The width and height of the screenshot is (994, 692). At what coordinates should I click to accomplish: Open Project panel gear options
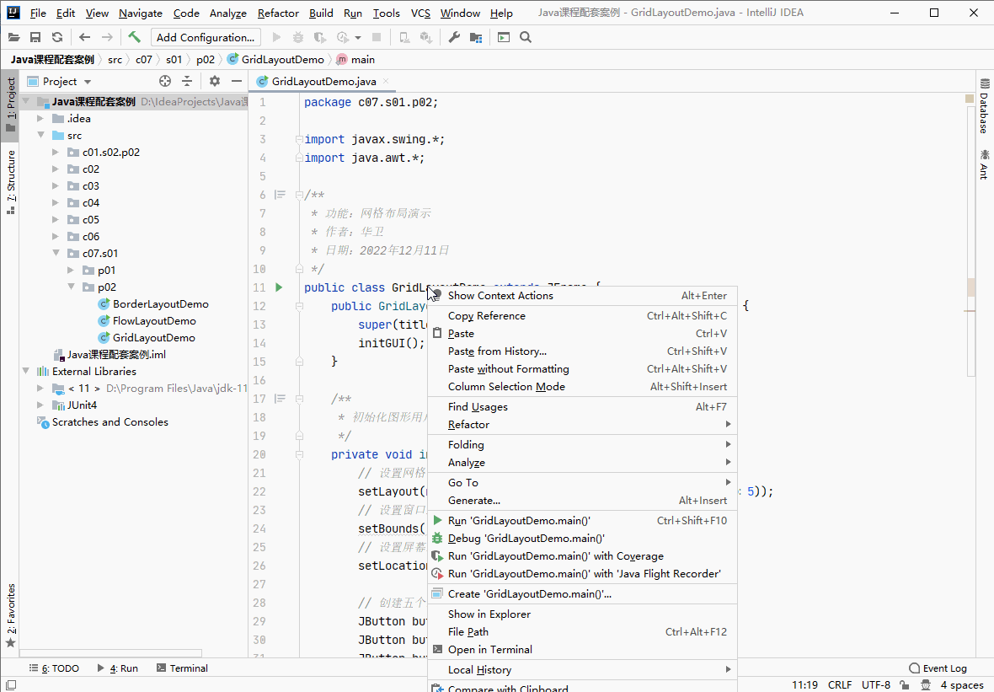(215, 81)
